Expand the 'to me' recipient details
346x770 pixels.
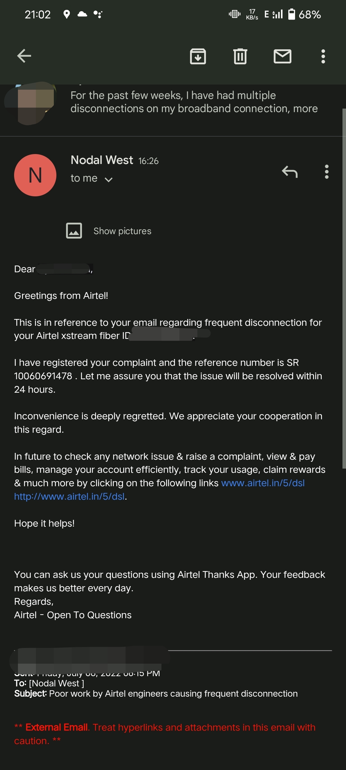(x=109, y=179)
